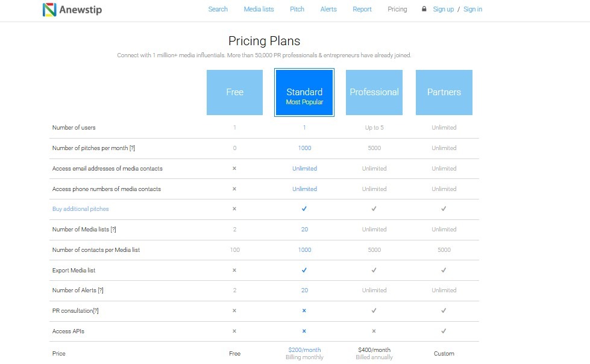
Task: Click the lock icon beside Sign up
Action: [424, 8]
